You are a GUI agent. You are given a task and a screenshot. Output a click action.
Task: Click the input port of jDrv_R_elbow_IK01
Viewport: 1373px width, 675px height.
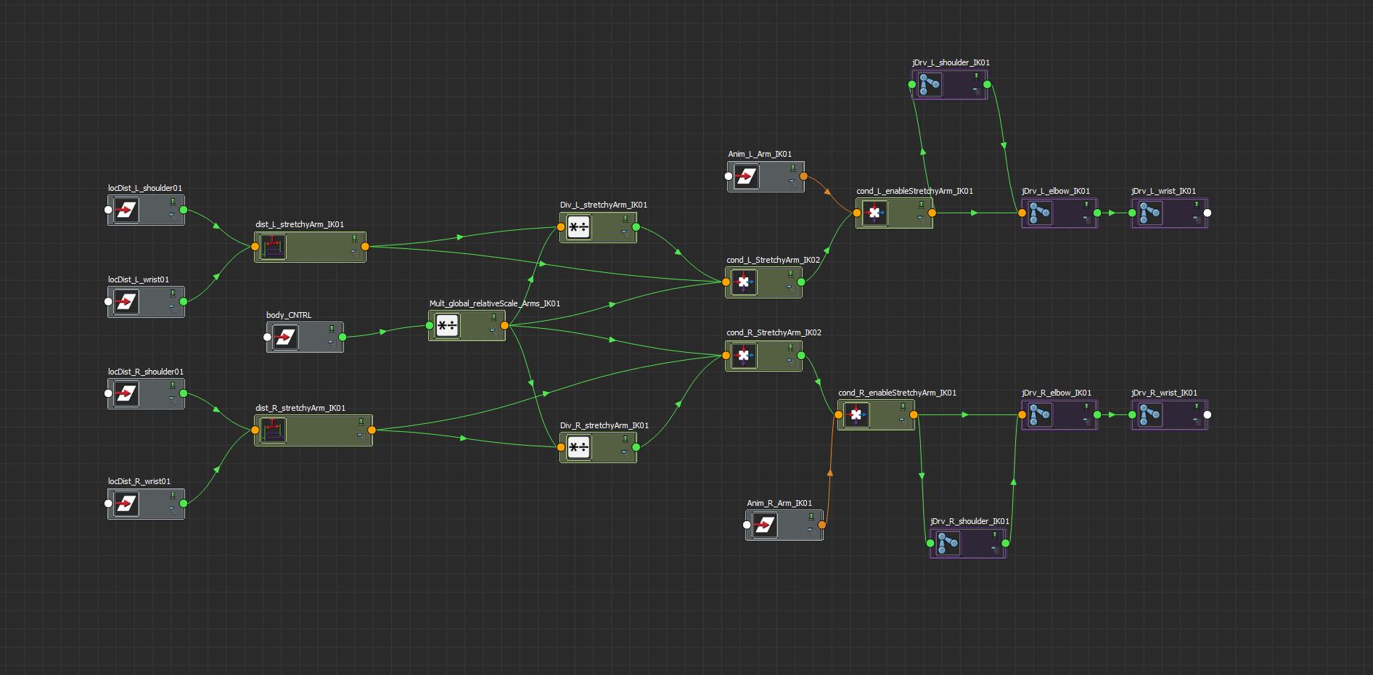(1022, 415)
